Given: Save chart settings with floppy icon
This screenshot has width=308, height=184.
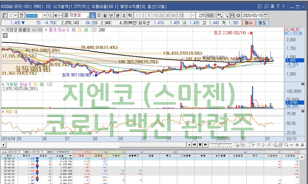Looking at the screenshot, I should coord(232,15).
